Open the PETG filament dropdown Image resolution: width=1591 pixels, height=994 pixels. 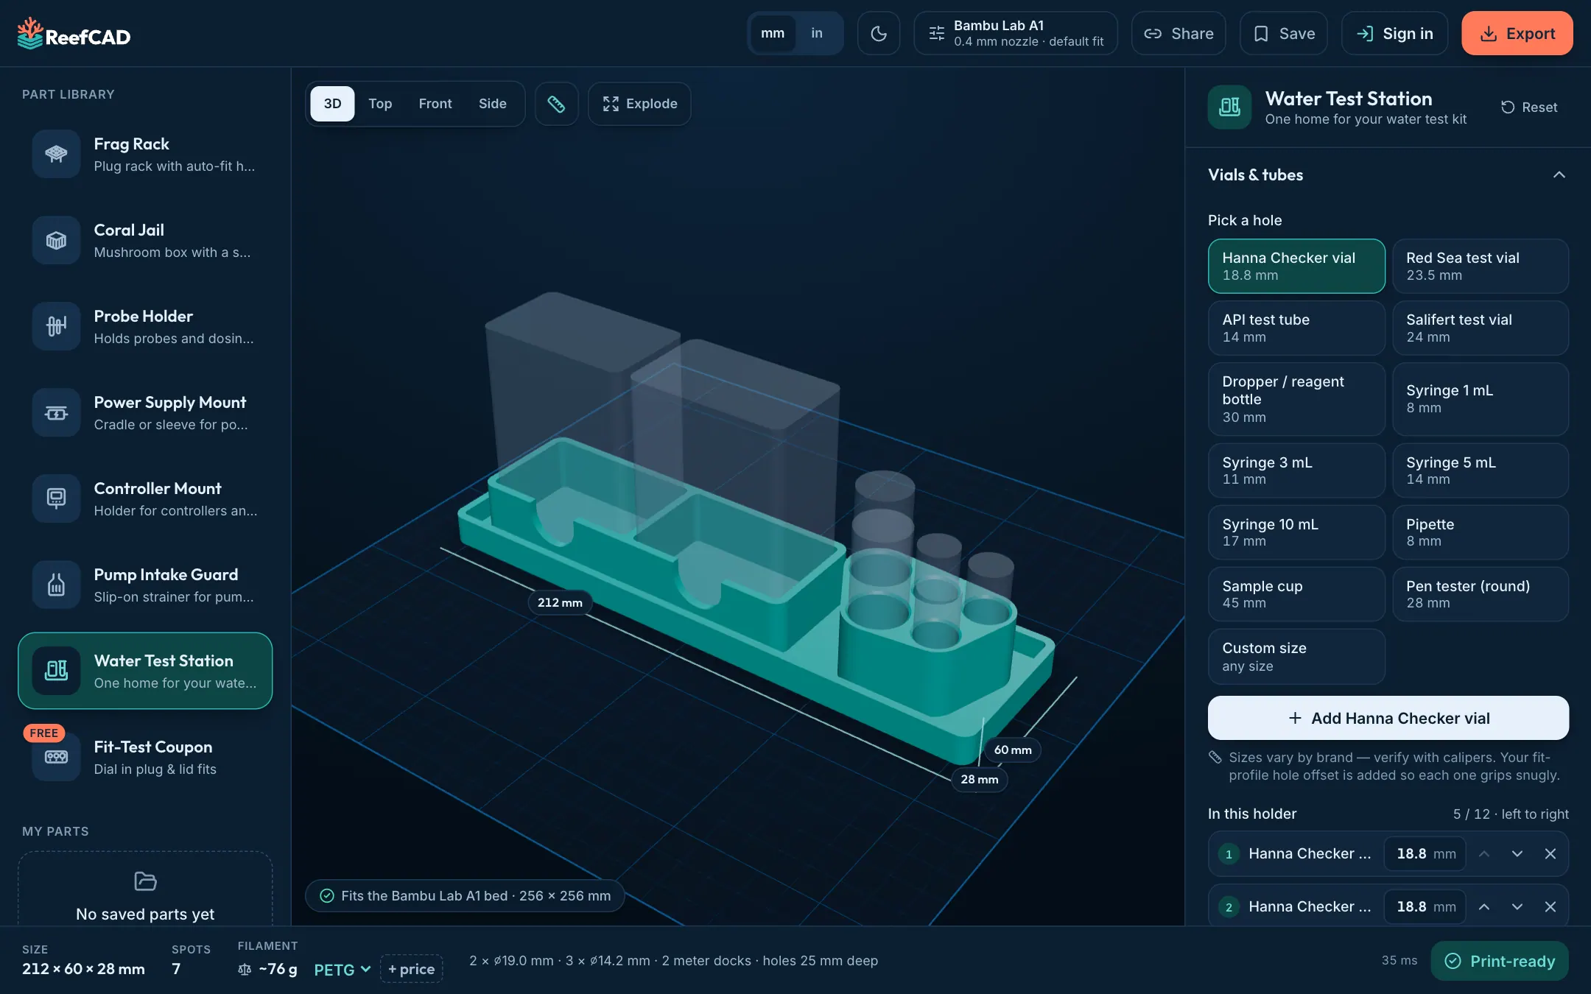pos(343,969)
